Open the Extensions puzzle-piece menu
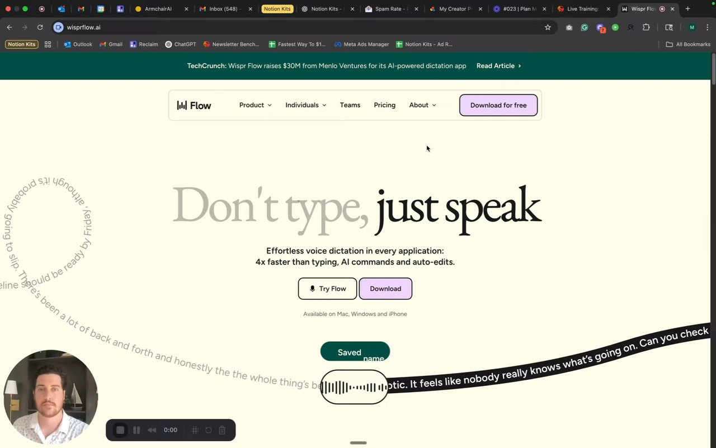The image size is (716, 448). (x=646, y=27)
